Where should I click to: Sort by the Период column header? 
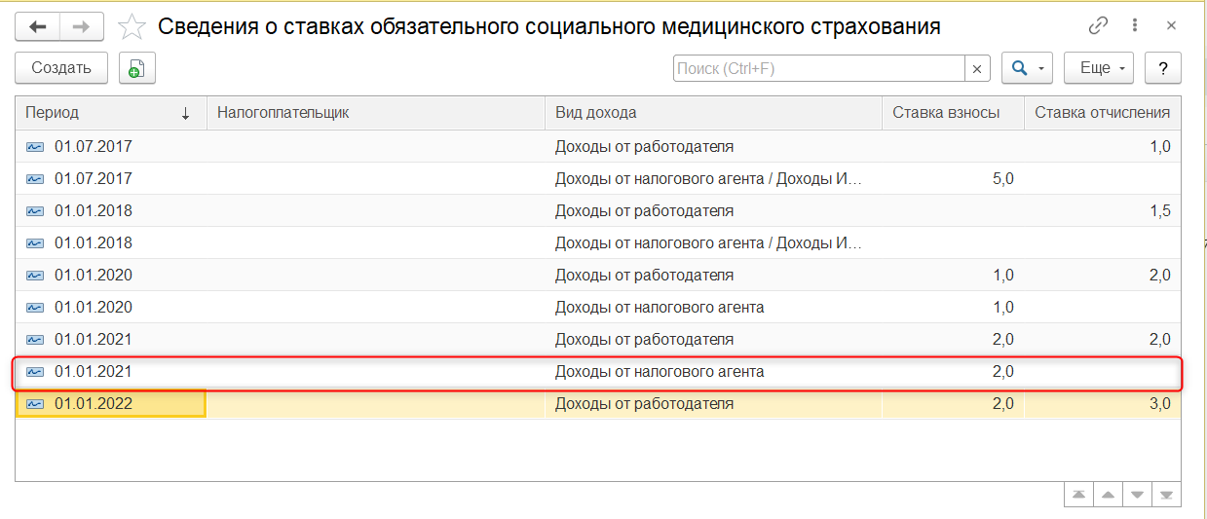tap(107, 113)
